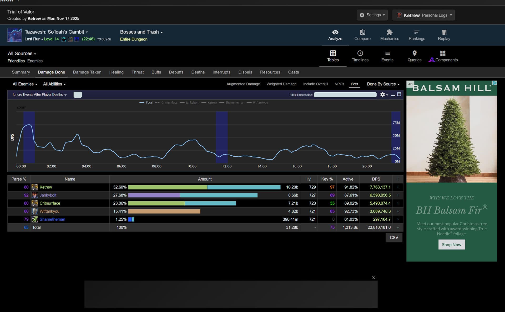This screenshot has width=505, height=312.
Task: Expand the Bosses and Trash dropdown
Action: tap(141, 32)
